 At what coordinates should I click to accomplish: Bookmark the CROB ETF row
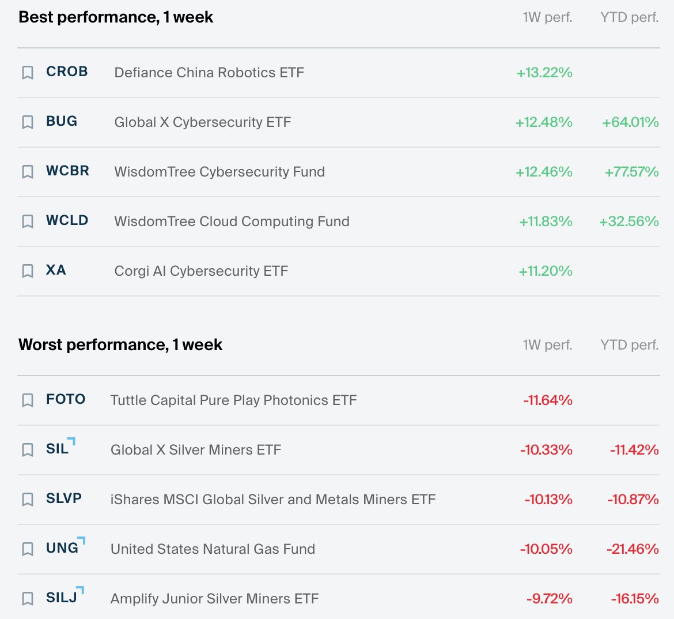pyautogui.click(x=28, y=72)
